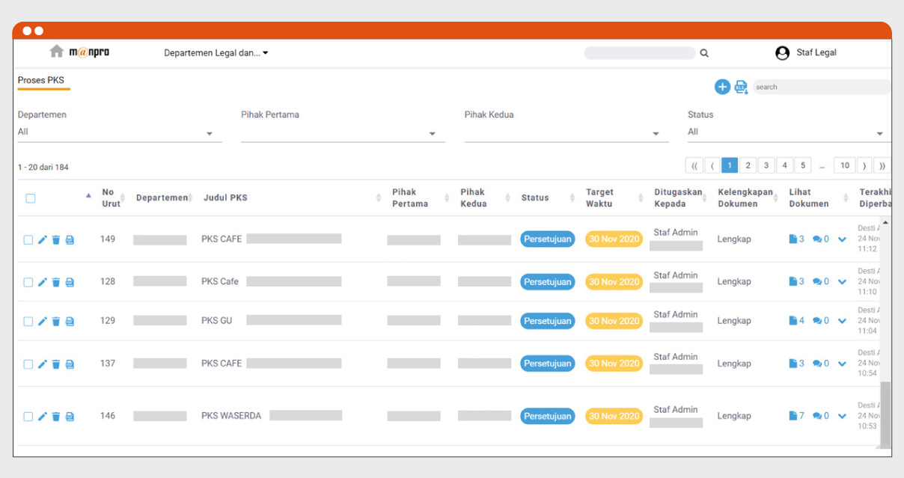Jump to the last page with double arrow
The height and width of the screenshot is (478, 904).
point(882,165)
